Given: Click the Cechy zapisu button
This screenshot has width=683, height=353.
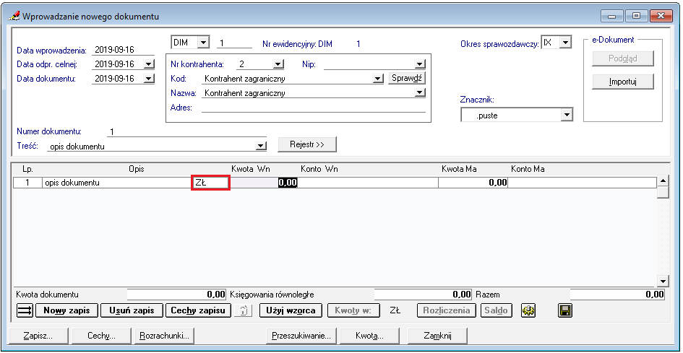Looking at the screenshot, I should click(x=198, y=311).
